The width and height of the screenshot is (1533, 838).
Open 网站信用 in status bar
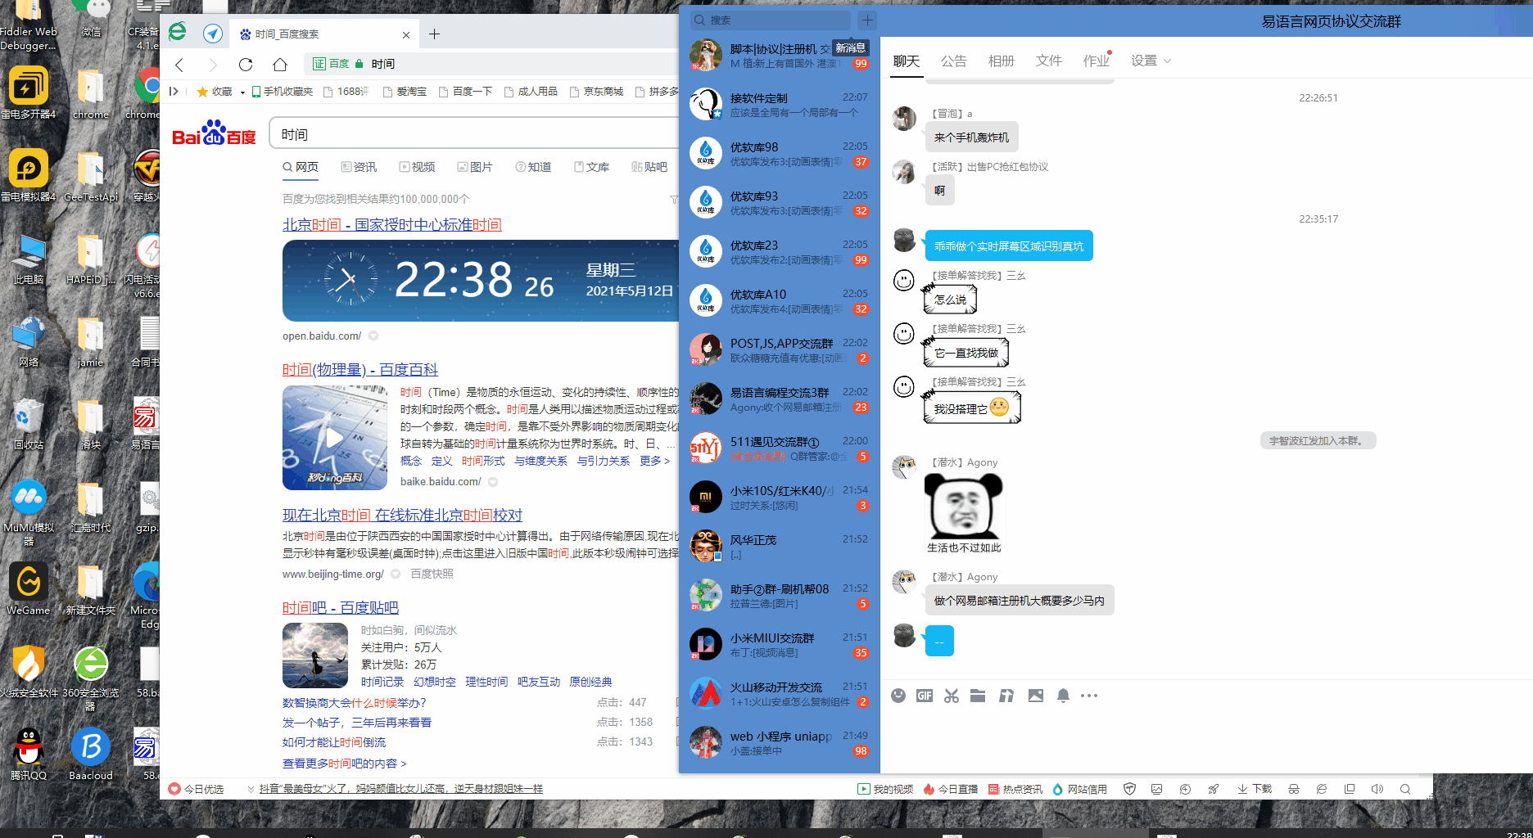(x=1079, y=789)
